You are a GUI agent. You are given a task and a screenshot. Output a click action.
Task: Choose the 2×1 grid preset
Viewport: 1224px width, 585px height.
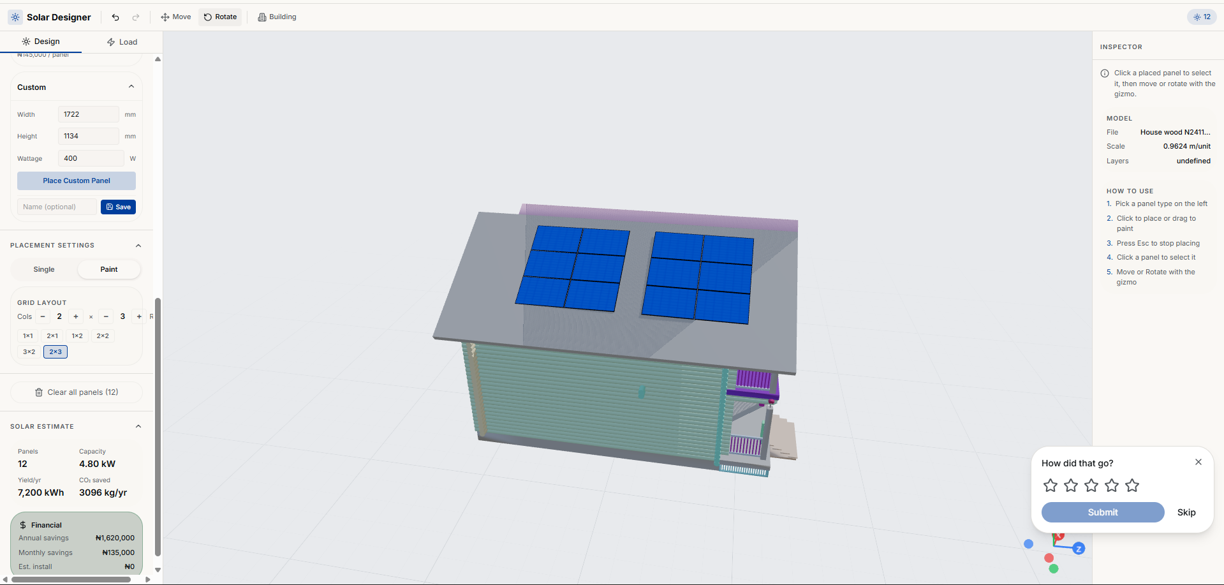pyautogui.click(x=52, y=336)
